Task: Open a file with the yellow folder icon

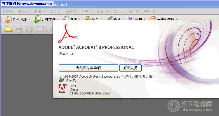Action: pos(8,29)
